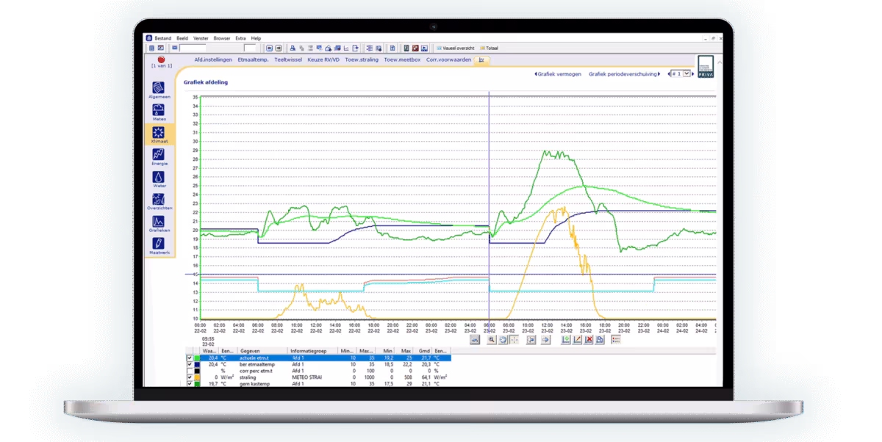
Task: Open the Meteo sidebar section
Action: 159,111
